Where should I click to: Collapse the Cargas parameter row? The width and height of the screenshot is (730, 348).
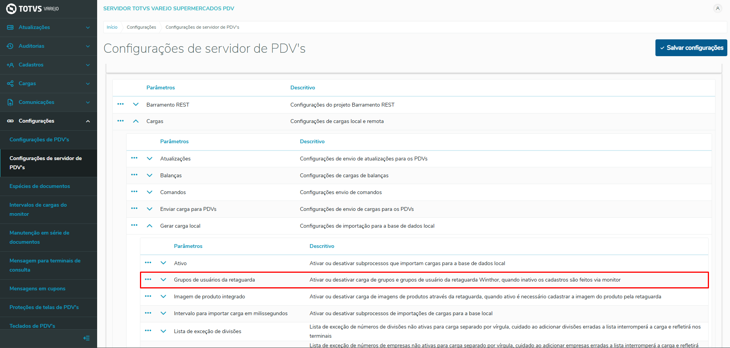coord(136,121)
